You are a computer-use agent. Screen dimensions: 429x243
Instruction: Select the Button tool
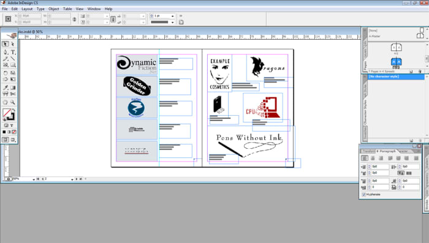click(6, 94)
